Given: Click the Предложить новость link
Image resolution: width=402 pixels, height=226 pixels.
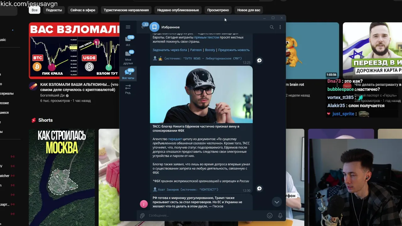Looking at the screenshot, I should tap(234, 50).
